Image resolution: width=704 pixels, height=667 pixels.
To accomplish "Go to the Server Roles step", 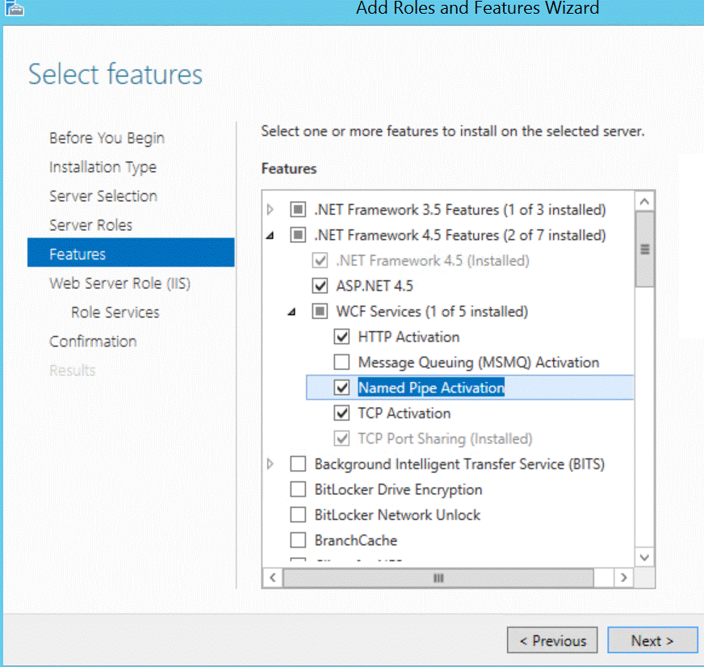I will 90,225.
